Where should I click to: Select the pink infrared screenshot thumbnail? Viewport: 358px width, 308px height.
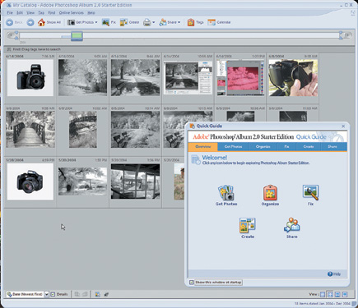coord(240,78)
